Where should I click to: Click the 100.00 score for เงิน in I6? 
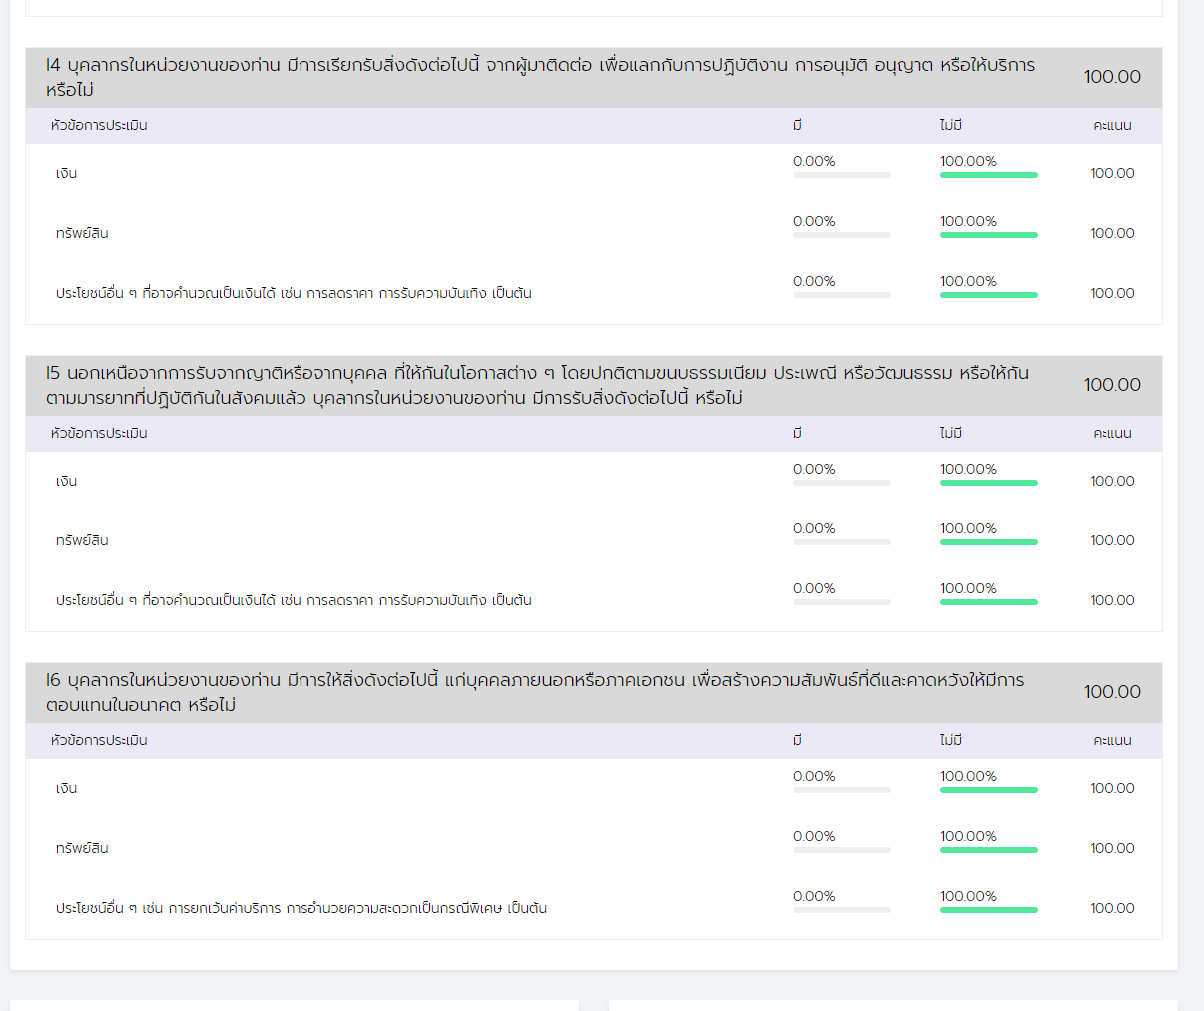point(1112,789)
